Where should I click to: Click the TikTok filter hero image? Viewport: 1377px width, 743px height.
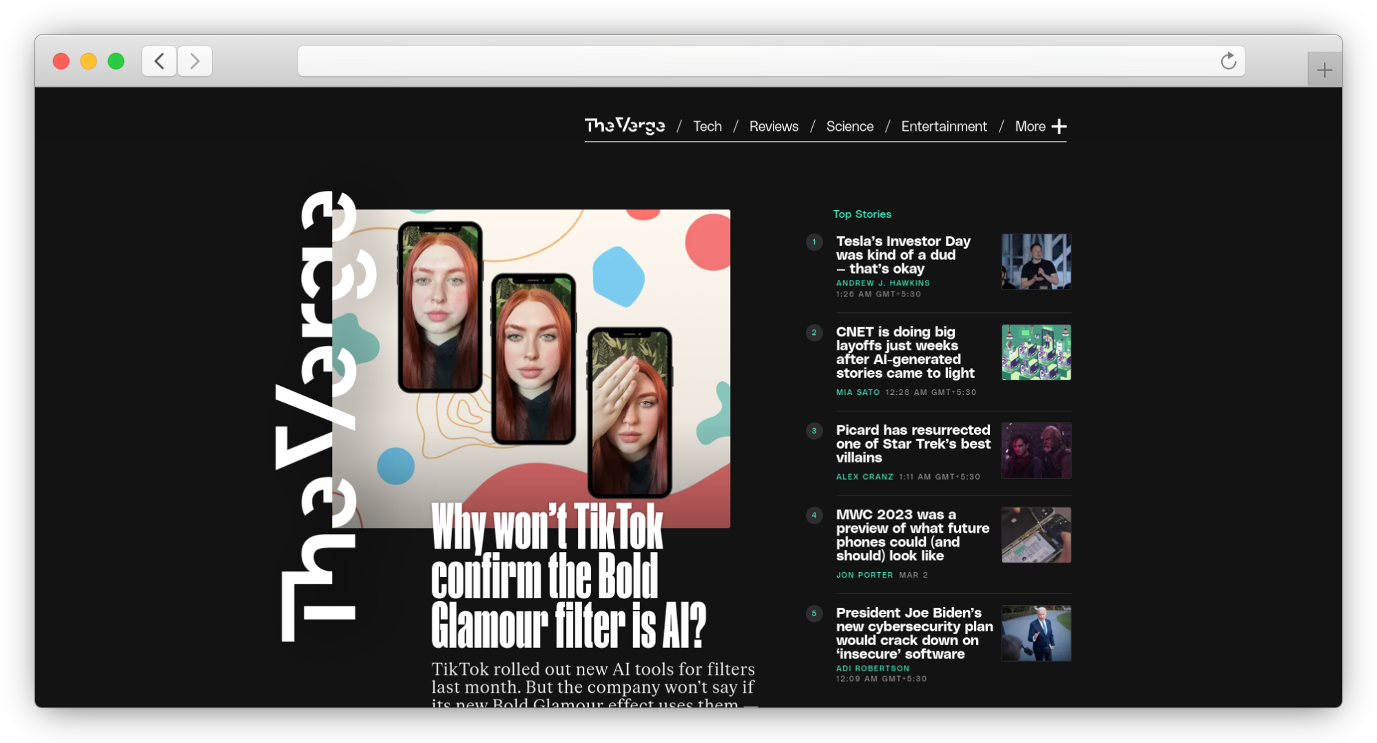pos(531,368)
